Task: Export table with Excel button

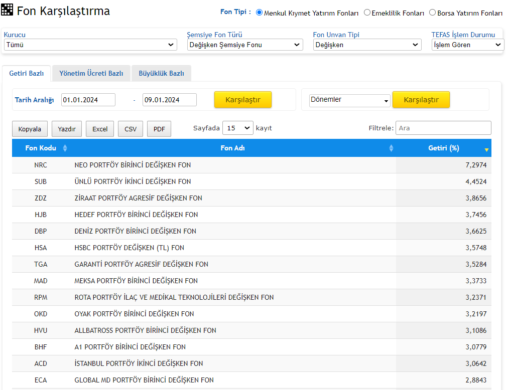Action: (100, 129)
